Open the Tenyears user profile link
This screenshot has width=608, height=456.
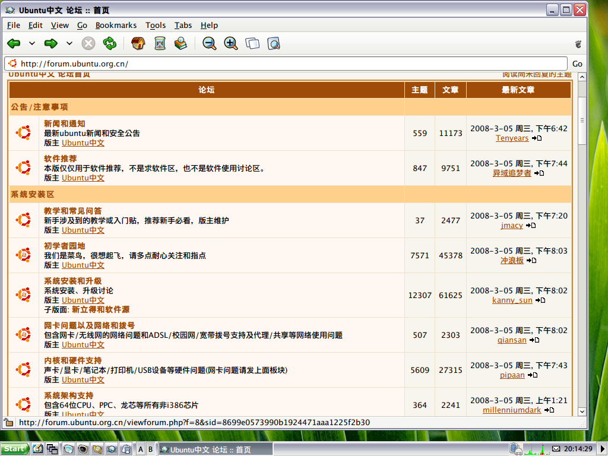tap(512, 138)
